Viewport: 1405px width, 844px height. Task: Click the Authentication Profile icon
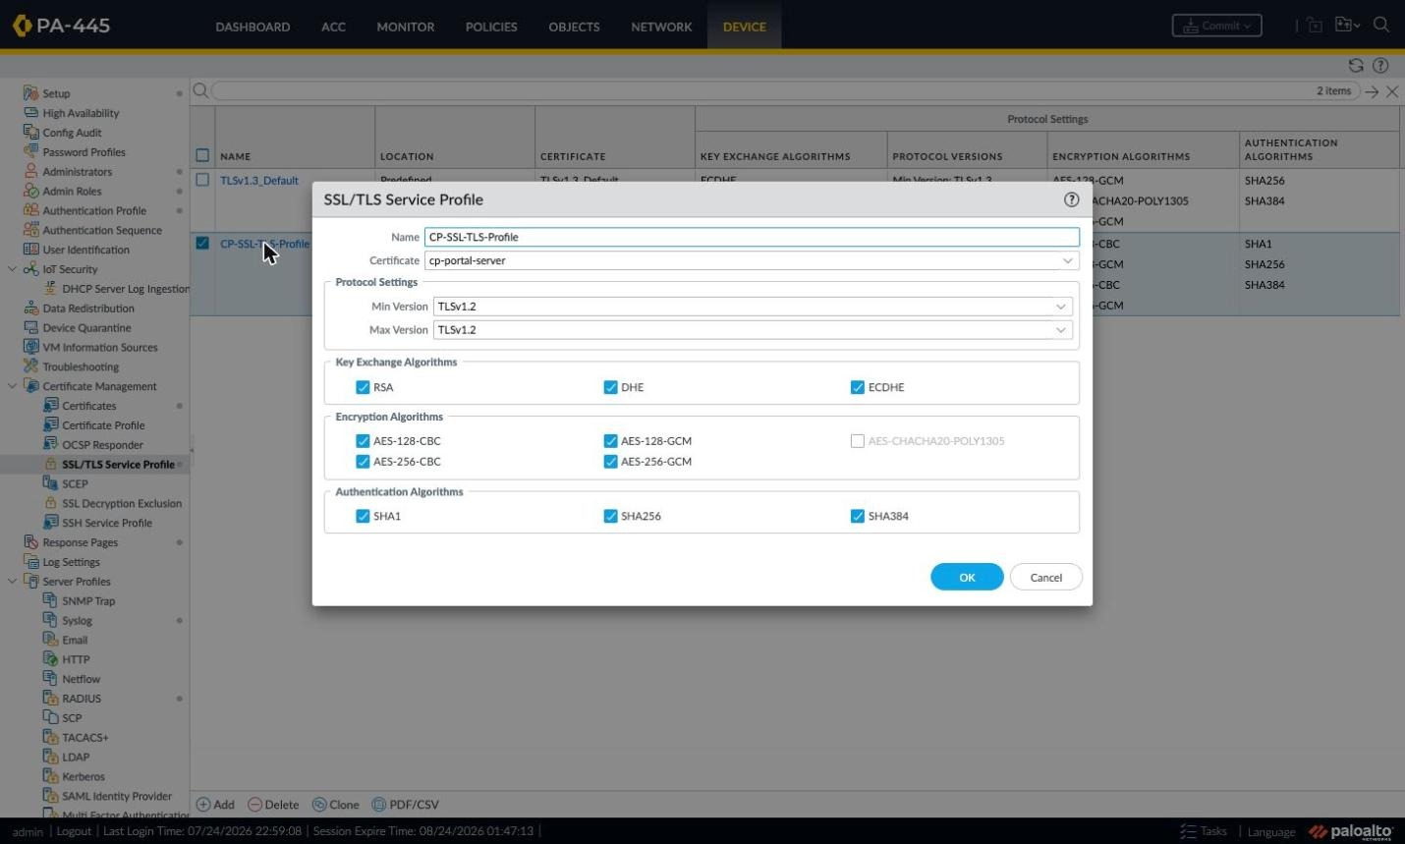(x=30, y=210)
